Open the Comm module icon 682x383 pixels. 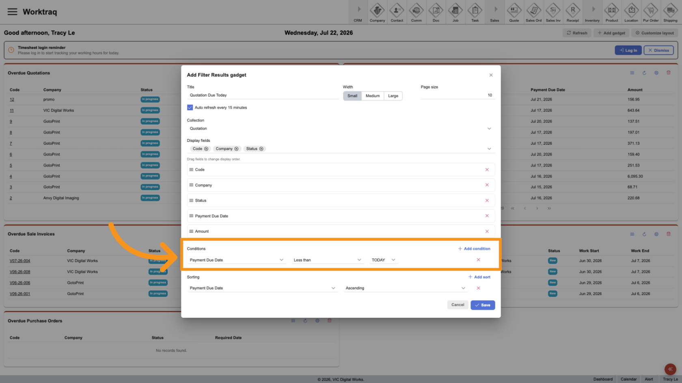[x=416, y=12]
